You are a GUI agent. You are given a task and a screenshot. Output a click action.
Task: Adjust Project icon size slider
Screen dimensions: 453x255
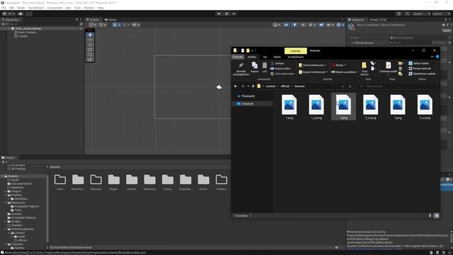click(x=336, y=247)
